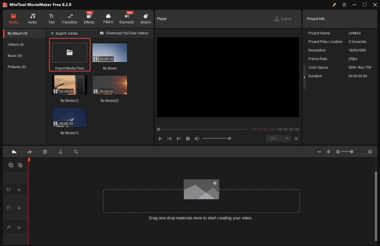Image resolution: width=380 pixels, height=246 pixels.
Task: Toggle lock on the lower video track
Action: (x=19, y=208)
